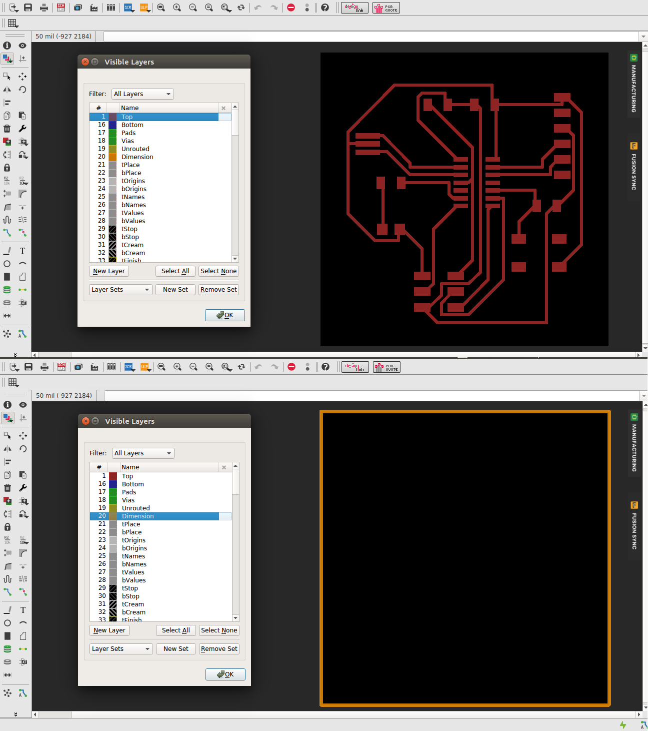
Task: Open the MANUFACTURING side tab in upper window
Action: point(633,84)
